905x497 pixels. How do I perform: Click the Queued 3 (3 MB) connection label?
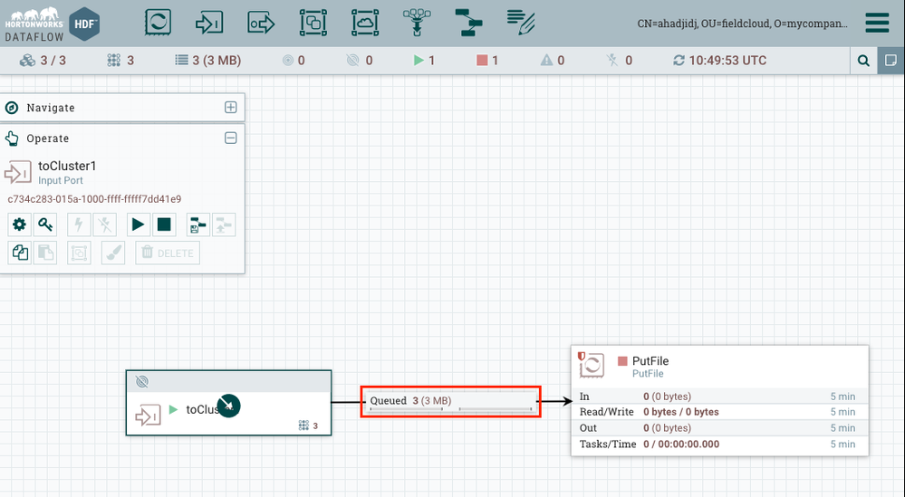[451, 402]
